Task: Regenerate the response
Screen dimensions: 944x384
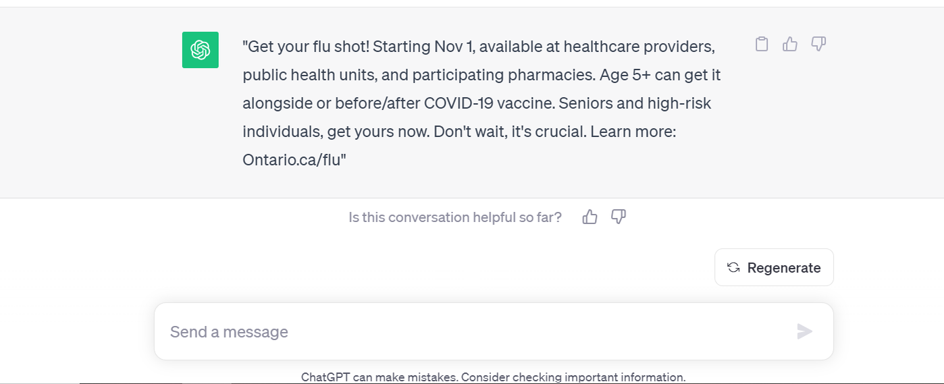Action: 774,267
